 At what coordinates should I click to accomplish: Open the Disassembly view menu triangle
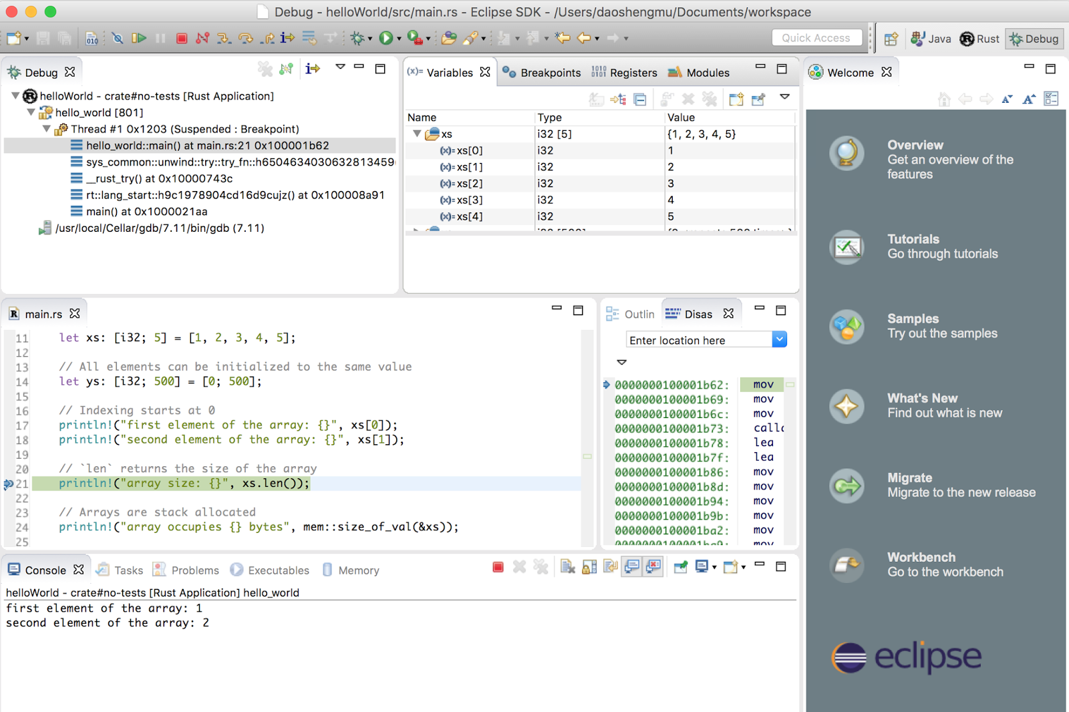pos(621,362)
